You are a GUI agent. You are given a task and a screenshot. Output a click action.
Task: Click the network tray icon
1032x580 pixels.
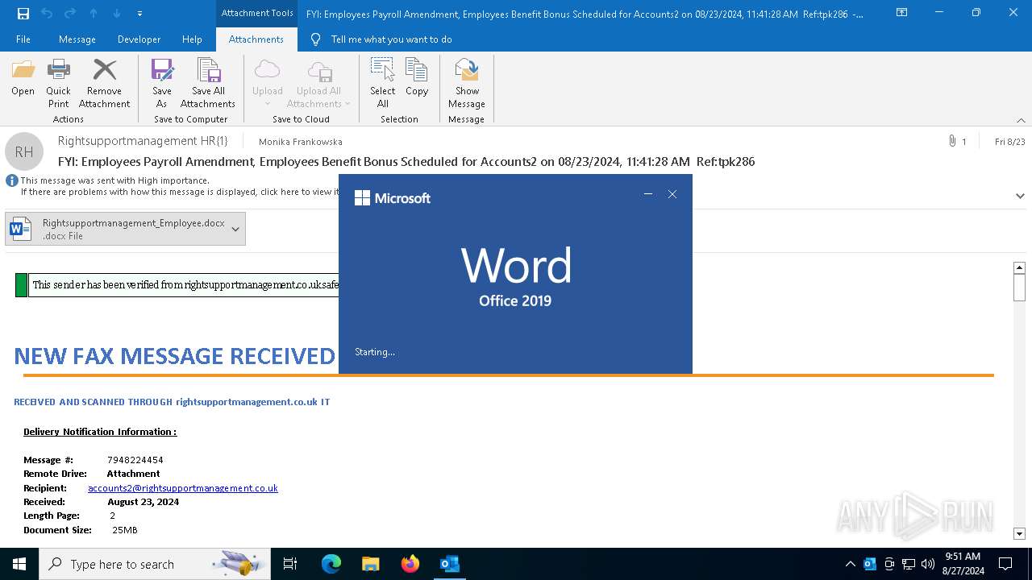[x=909, y=564]
